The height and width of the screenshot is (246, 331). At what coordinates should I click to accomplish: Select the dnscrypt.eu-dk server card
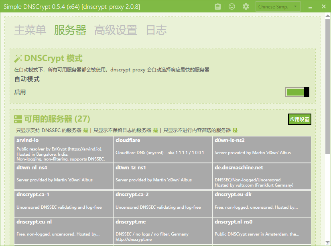click(x=262, y=203)
